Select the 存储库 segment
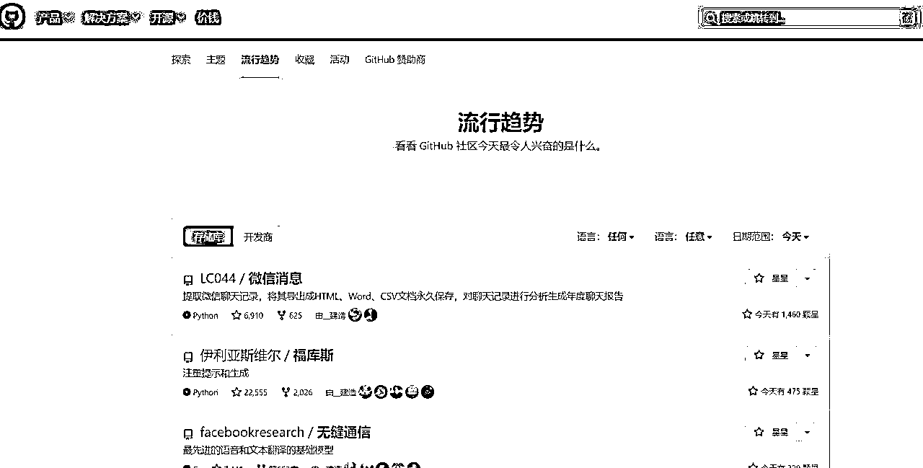This screenshot has height=468, width=923. tap(208, 237)
